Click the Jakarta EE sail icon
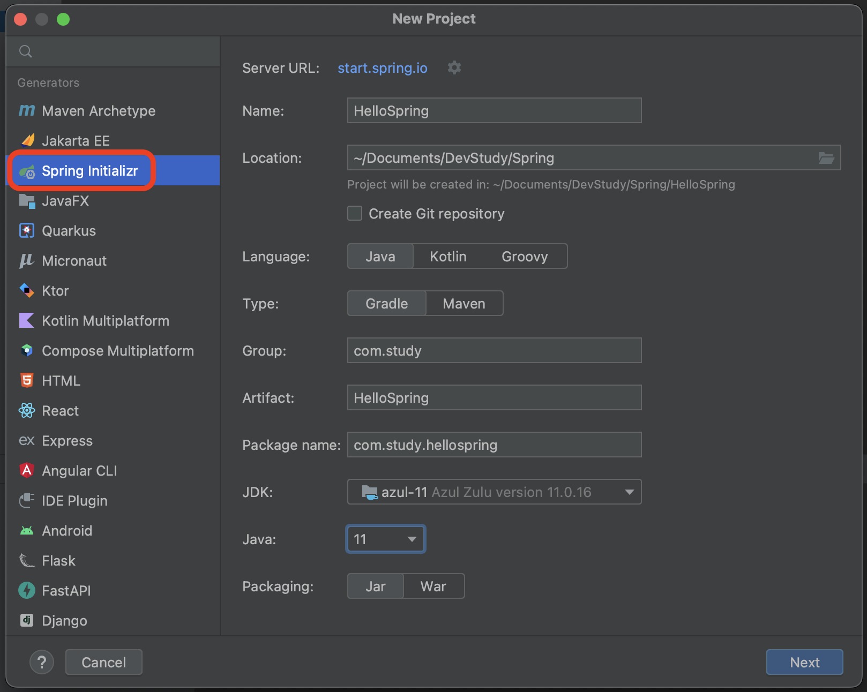This screenshot has height=692, width=867. (x=27, y=140)
